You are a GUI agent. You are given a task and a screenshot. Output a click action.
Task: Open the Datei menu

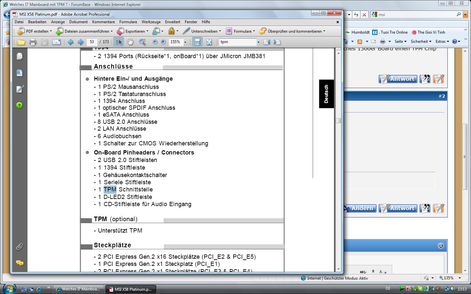[x=19, y=22]
